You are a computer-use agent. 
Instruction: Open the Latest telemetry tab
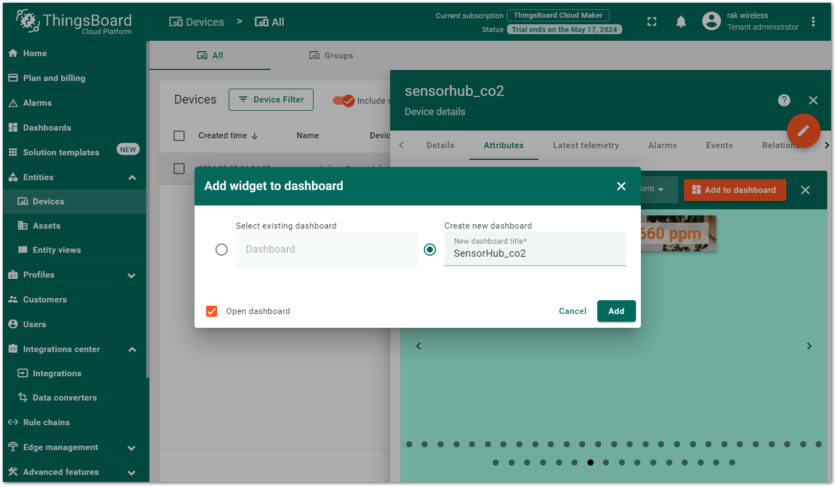[586, 145]
